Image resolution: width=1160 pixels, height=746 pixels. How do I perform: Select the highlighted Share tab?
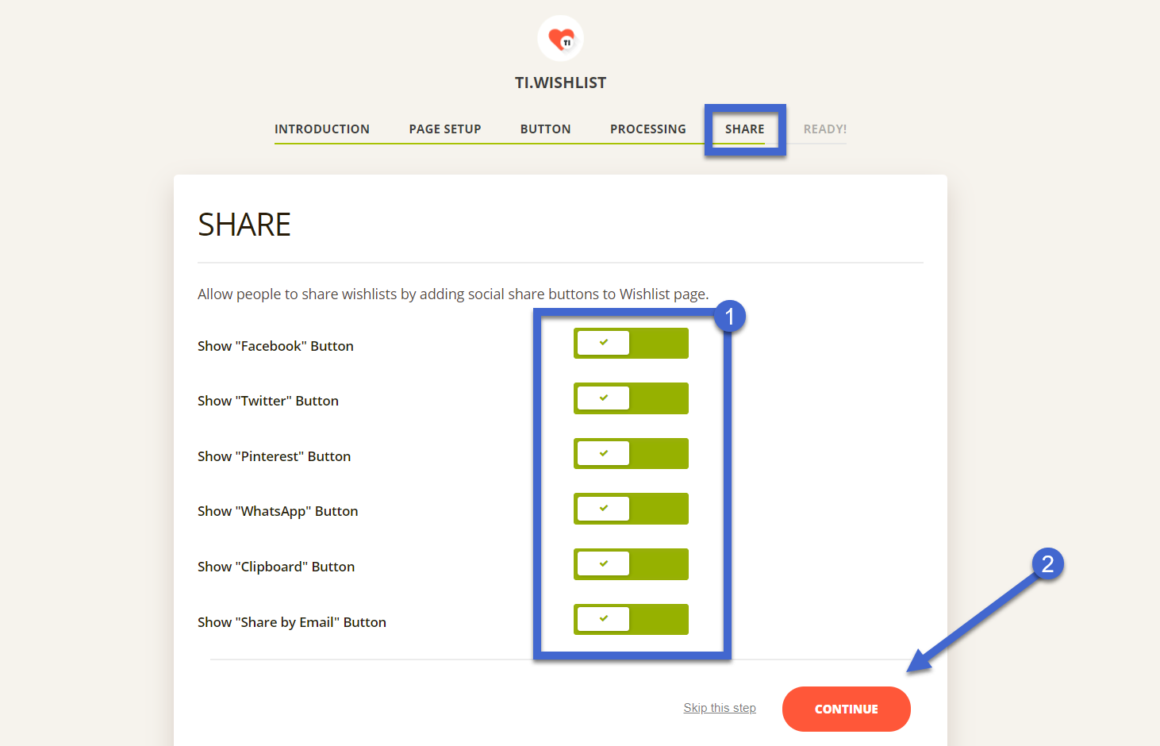[744, 129]
